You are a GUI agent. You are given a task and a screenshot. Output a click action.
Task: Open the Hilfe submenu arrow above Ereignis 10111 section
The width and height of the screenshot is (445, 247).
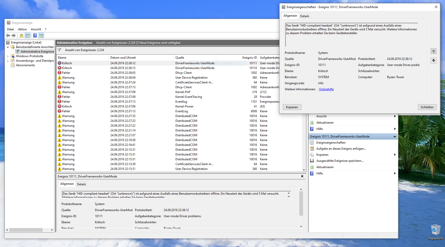[395, 129]
